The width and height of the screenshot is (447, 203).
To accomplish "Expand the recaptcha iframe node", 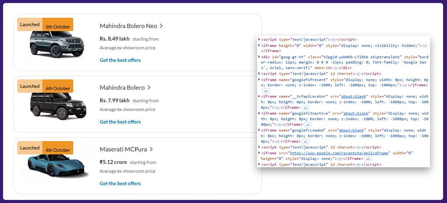I will point(259,153).
